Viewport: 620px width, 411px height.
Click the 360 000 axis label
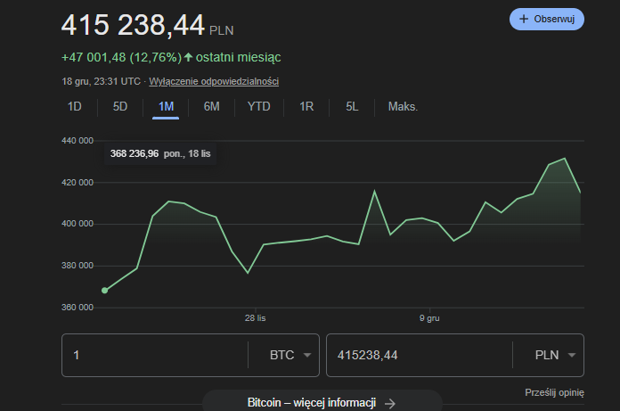tap(77, 308)
